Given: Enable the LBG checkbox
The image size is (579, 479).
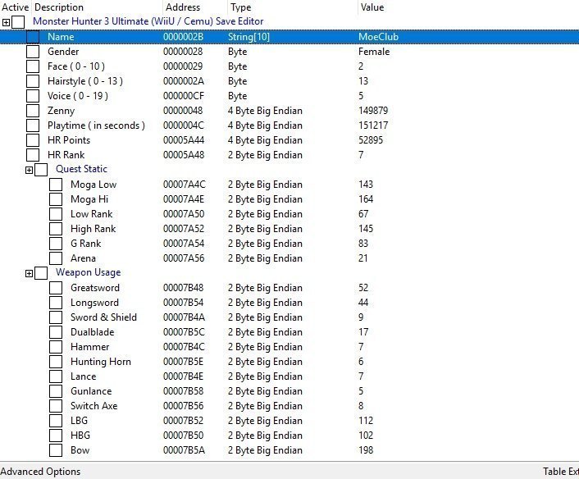Looking at the screenshot, I should (56, 421).
